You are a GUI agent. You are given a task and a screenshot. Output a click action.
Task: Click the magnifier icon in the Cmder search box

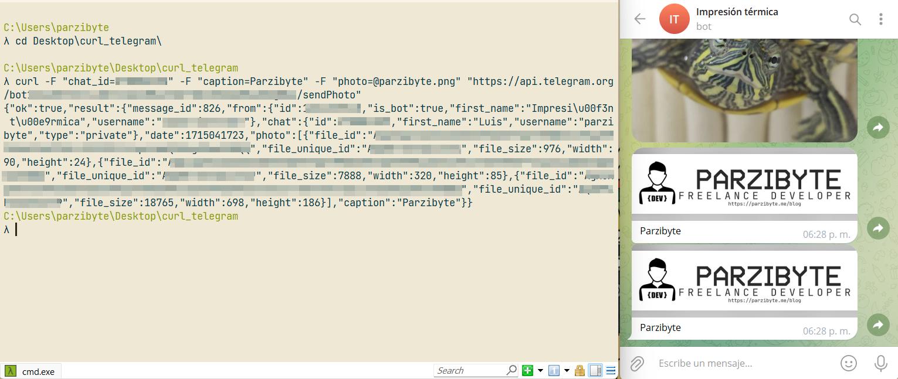click(511, 370)
